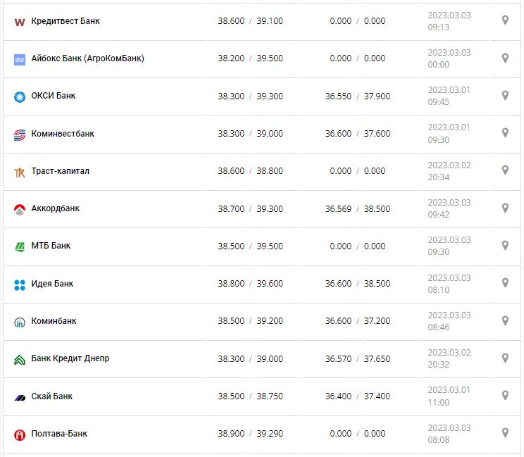Click the МТБ Банк name link

point(51,246)
